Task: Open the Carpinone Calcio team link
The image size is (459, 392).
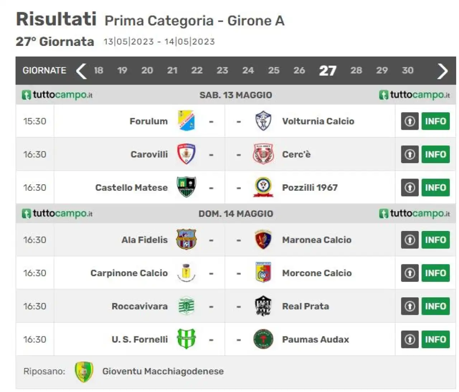Action: [129, 273]
